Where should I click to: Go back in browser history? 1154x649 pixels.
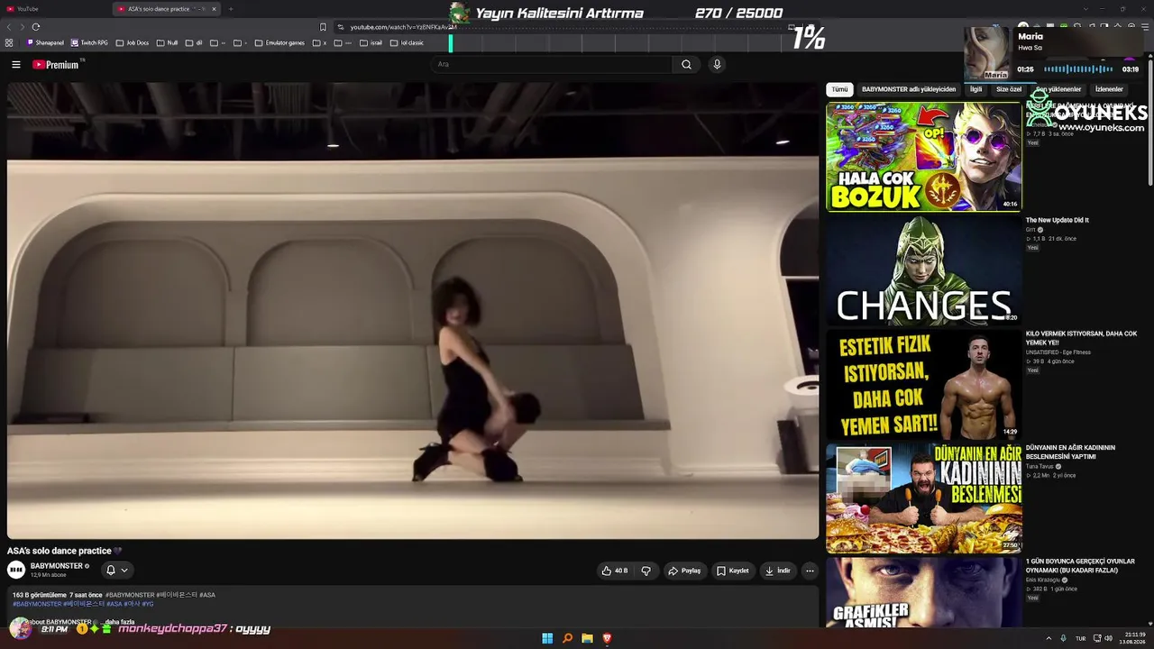[9, 27]
